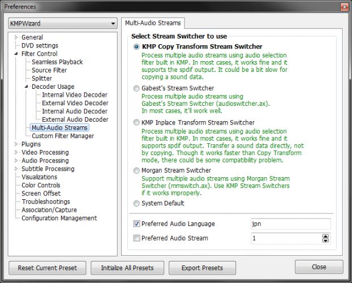Select Multi-Audio Streams tree item

(59, 127)
